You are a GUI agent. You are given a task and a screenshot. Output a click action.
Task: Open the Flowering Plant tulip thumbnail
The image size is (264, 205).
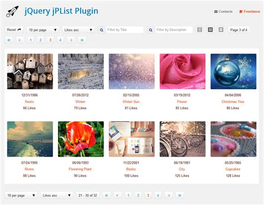(x=81, y=139)
